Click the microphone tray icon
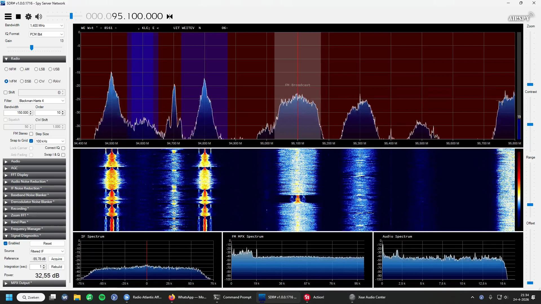This screenshot has height=304, width=541. 491,297
